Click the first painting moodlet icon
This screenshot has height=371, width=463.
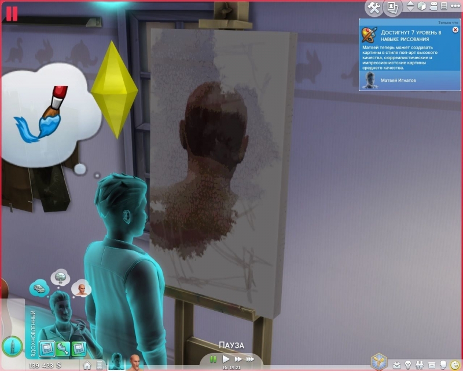[x=47, y=348]
